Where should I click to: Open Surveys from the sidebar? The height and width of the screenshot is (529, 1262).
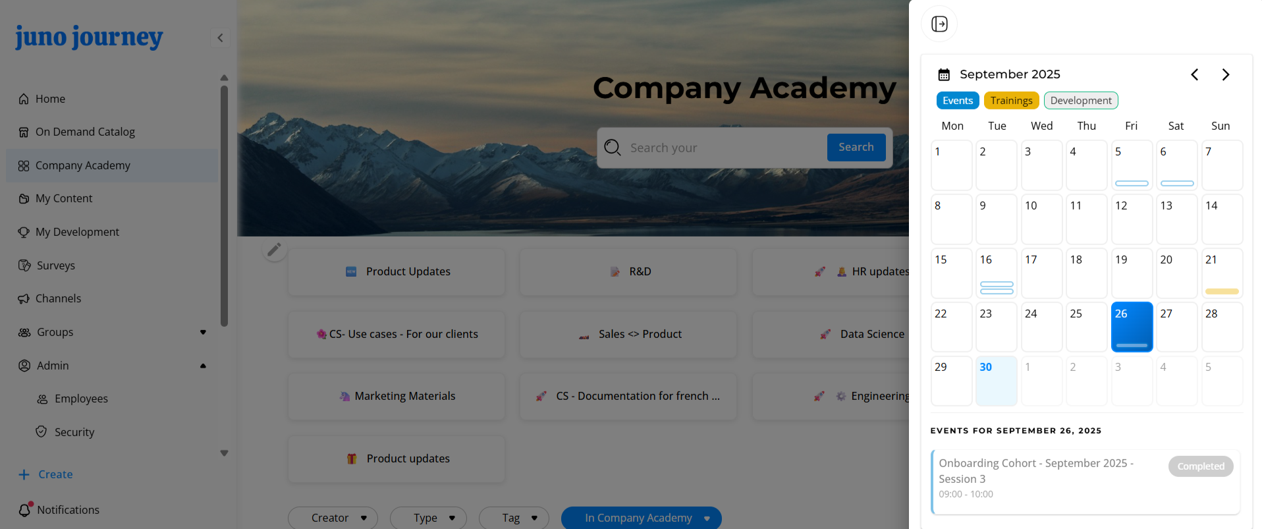55,265
